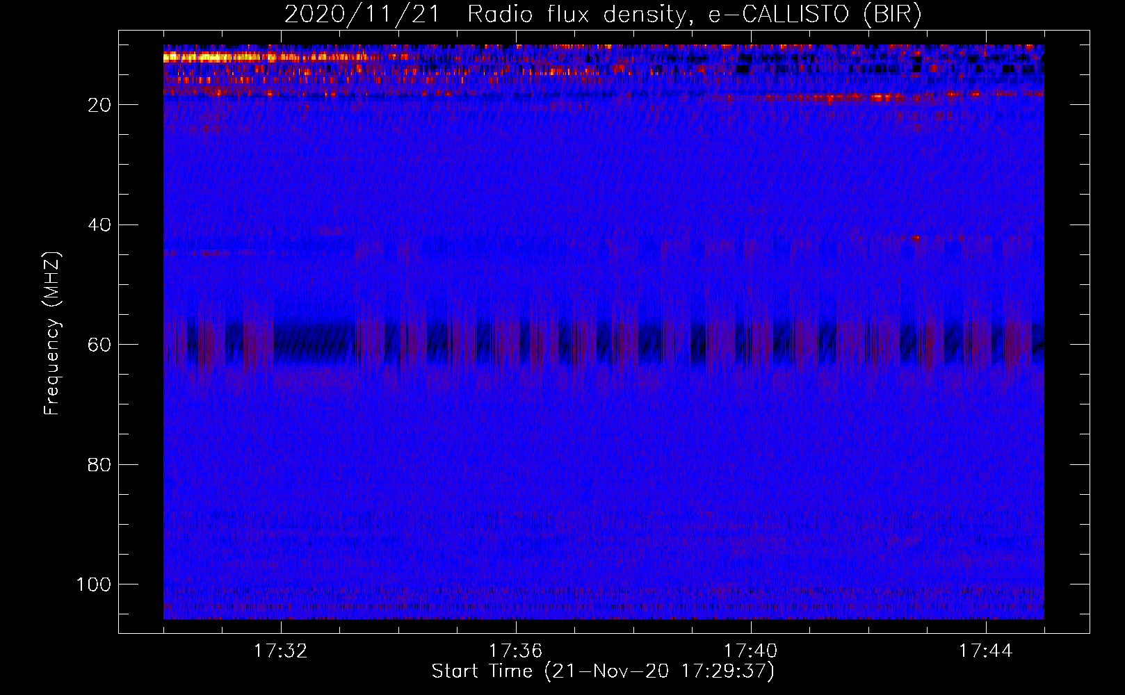
Task: Click the '40' frequency tick label
Action: pos(99,225)
